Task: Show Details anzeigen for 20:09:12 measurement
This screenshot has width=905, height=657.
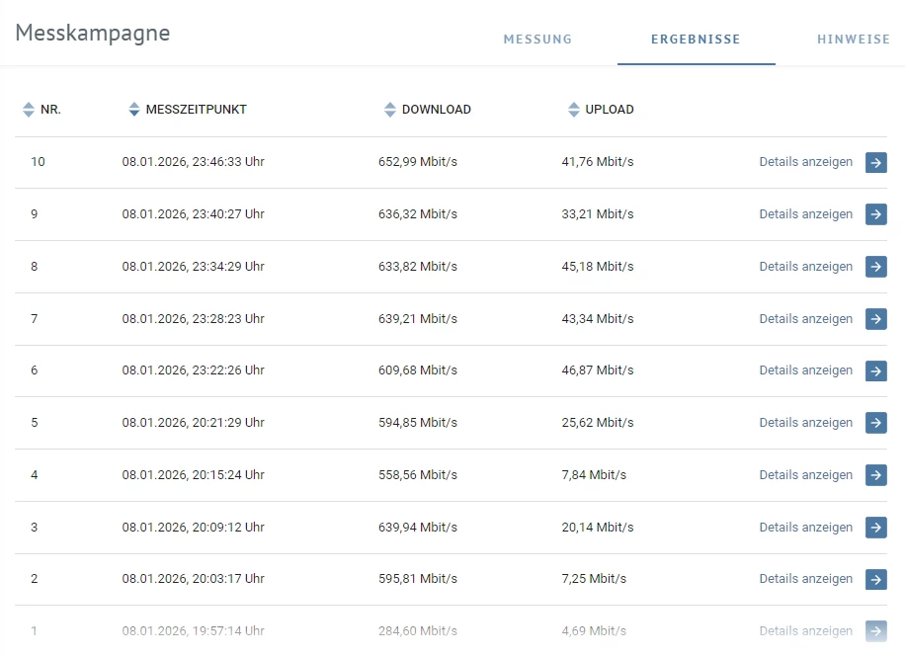Action: click(806, 528)
